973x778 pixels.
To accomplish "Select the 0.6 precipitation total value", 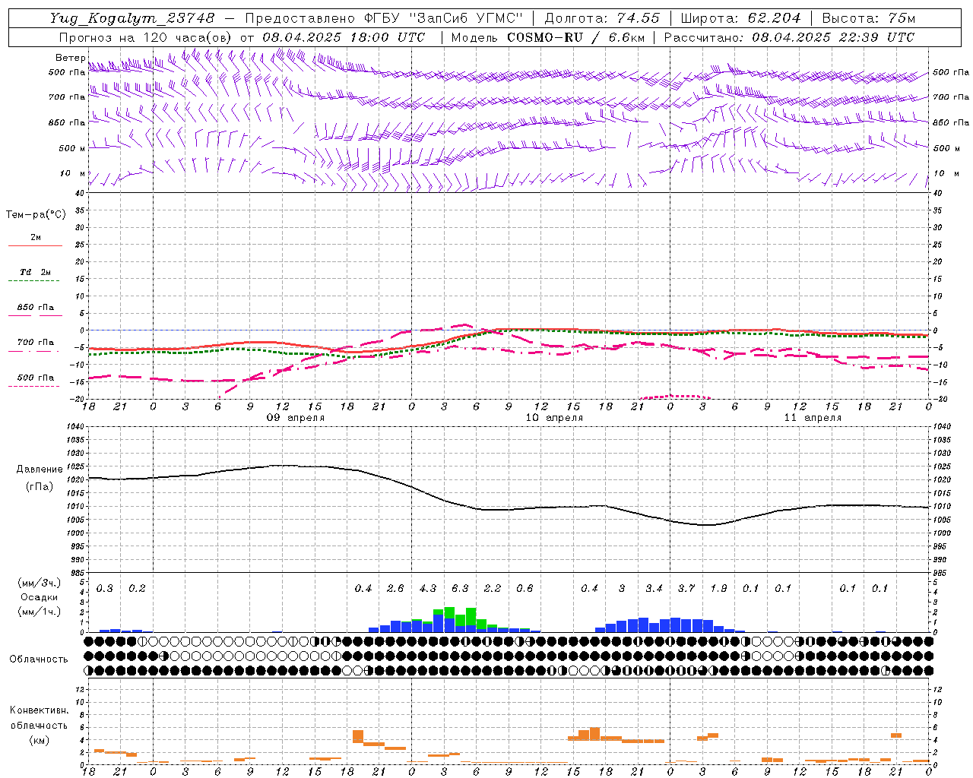I will 525,588.
